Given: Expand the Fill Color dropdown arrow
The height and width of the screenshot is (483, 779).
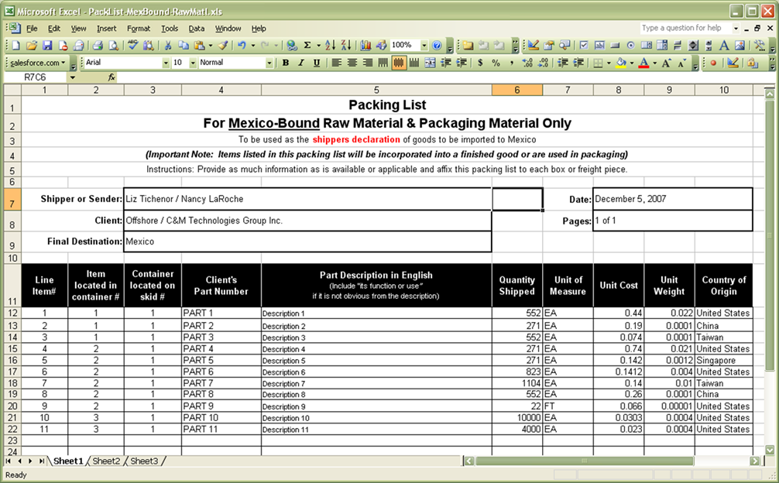Looking at the screenshot, I should [631, 63].
